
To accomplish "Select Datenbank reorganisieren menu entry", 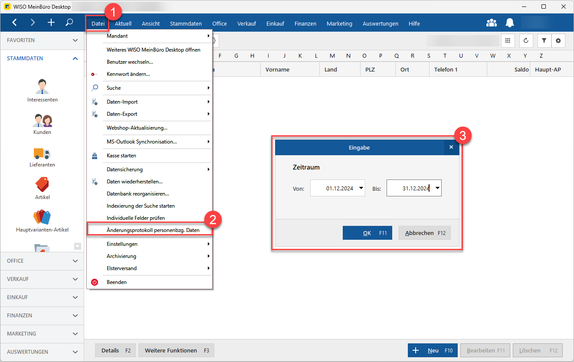I will pyautogui.click(x=150, y=194).
